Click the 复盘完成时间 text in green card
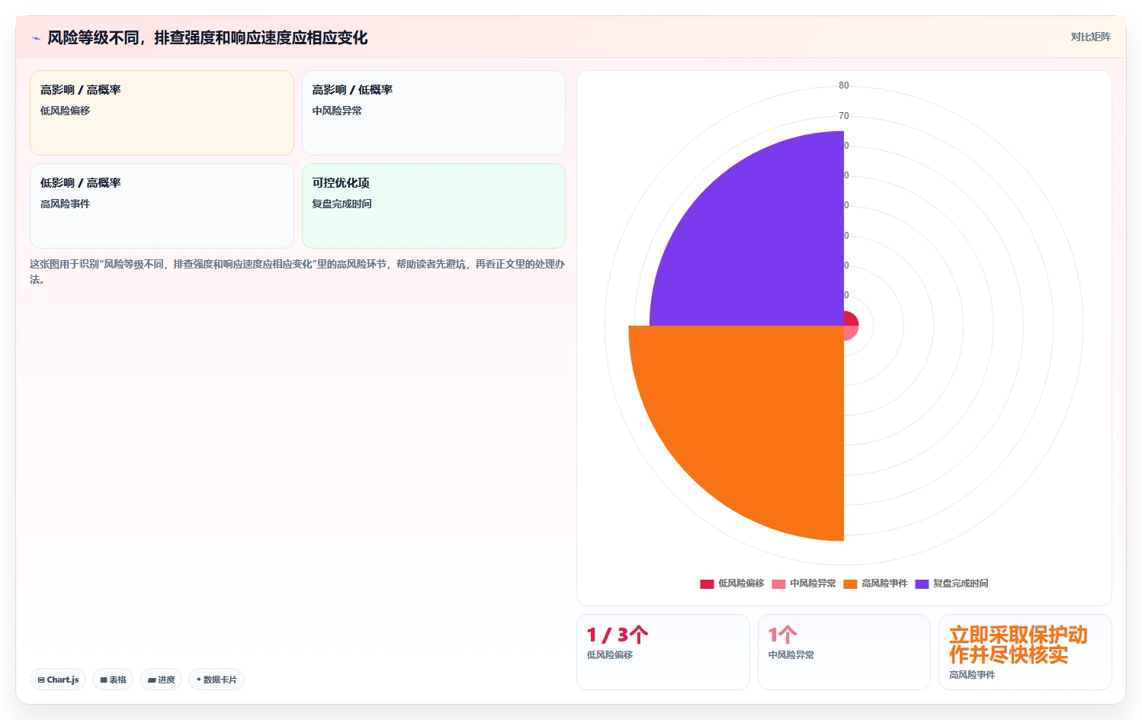The height and width of the screenshot is (720, 1142). [x=342, y=204]
